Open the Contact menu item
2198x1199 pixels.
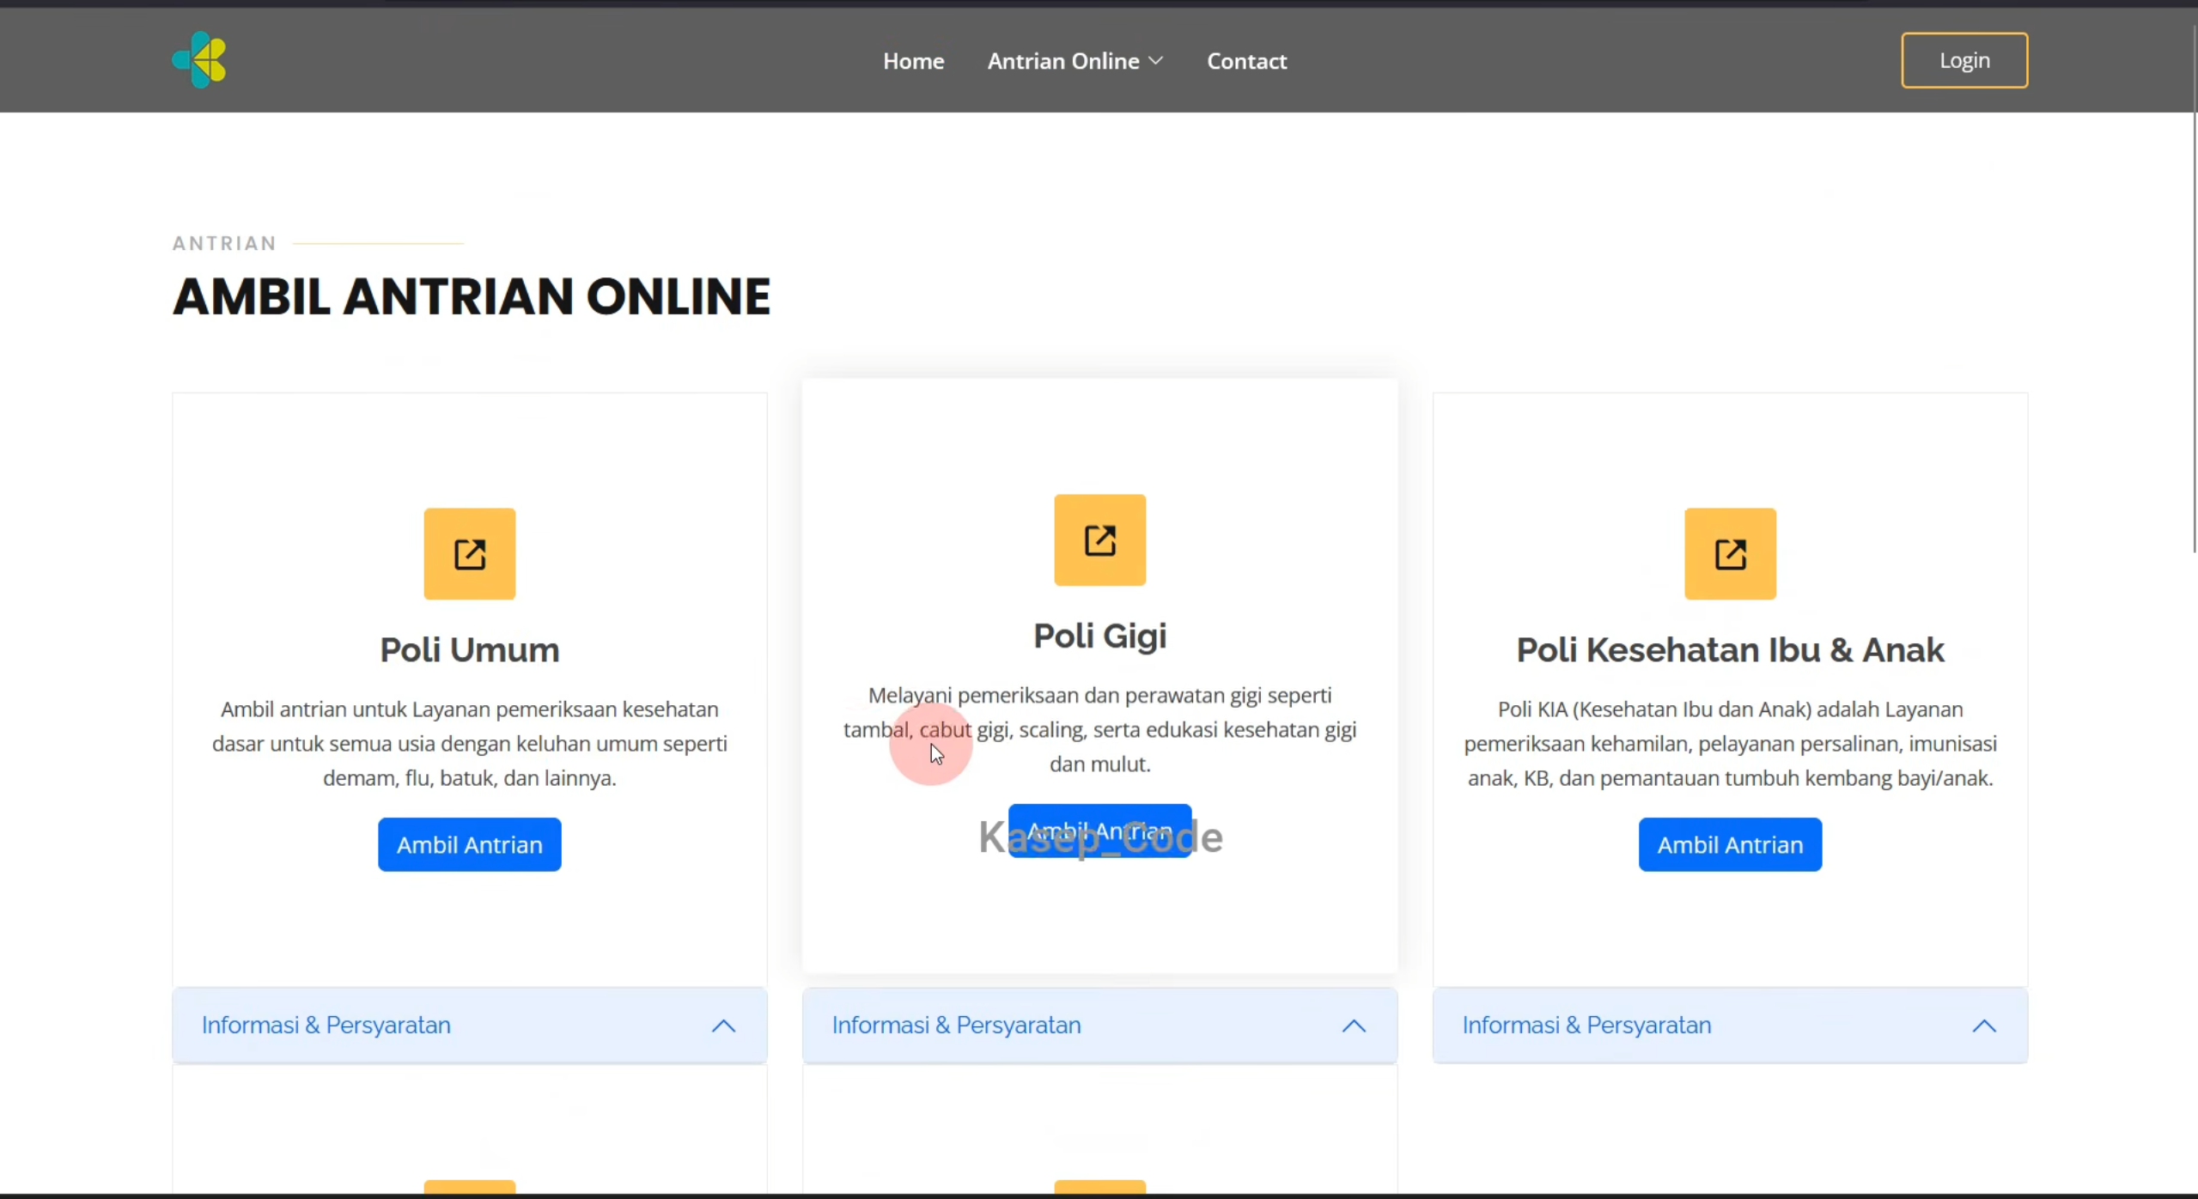point(1246,61)
